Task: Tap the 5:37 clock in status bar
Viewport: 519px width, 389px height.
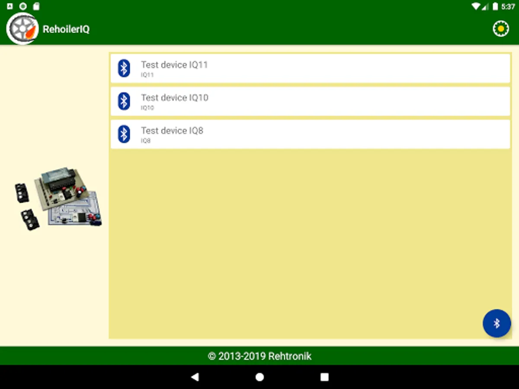Action: (508, 7)
